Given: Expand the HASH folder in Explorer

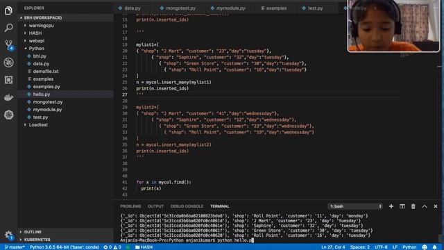Looking at the screenshot, I should pos(35,33).
